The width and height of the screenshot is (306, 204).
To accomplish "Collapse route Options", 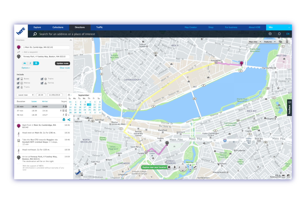I will [26, 68].
